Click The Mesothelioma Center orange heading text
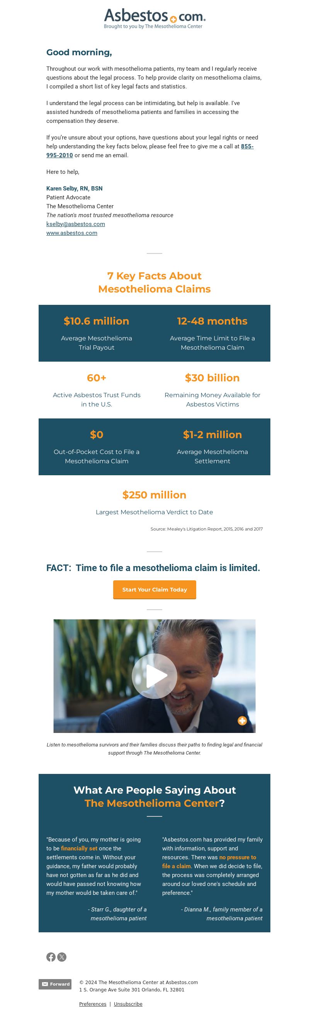This screenshot has width=309, height=1032. pos(152,803)
